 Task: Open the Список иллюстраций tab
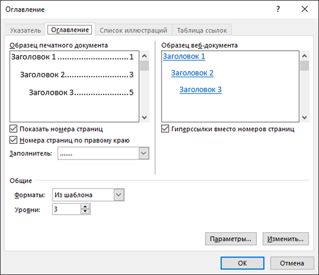tap(133, 30)
